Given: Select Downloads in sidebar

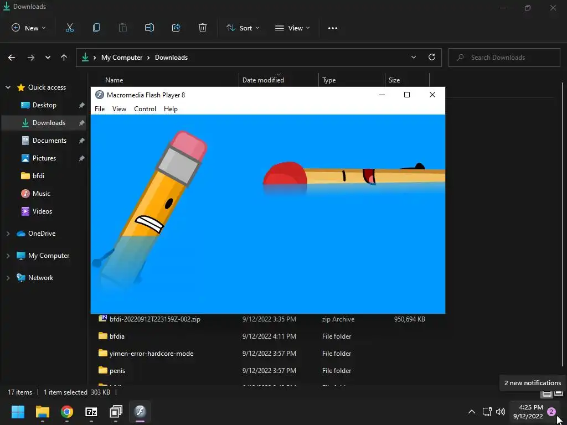Looking at the screenshot, I should pos(44,123).
